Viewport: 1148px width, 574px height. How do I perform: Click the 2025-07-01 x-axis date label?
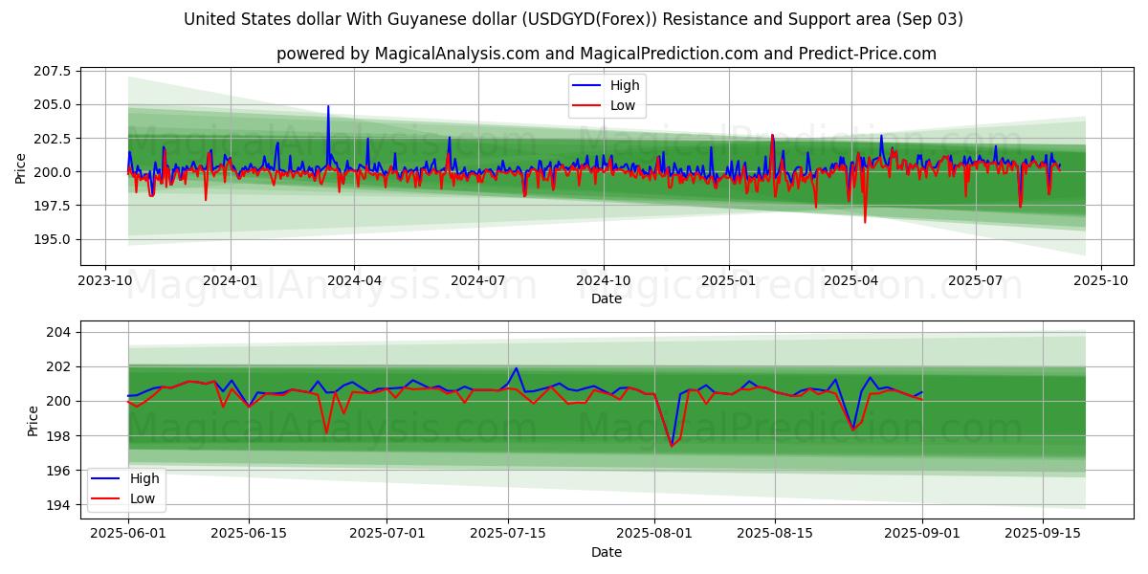(387, 535)
